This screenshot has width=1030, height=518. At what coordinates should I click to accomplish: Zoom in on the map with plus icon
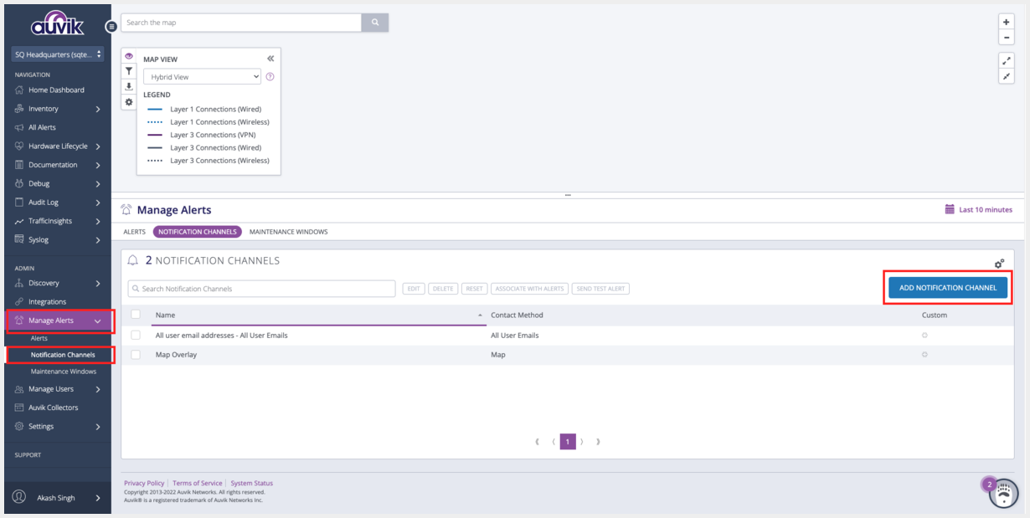click(1007, 21)
